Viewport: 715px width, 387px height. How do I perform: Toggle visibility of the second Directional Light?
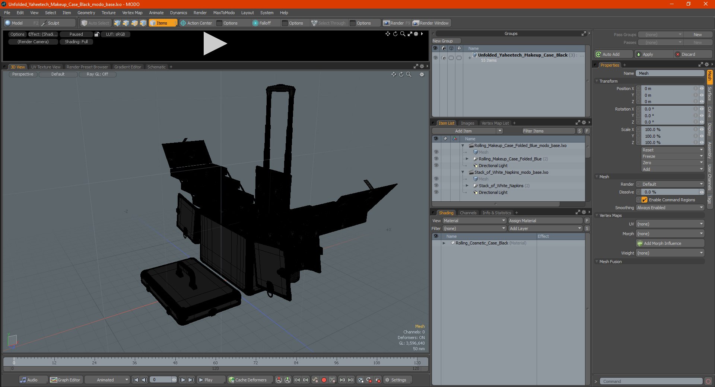pos(436,192)
